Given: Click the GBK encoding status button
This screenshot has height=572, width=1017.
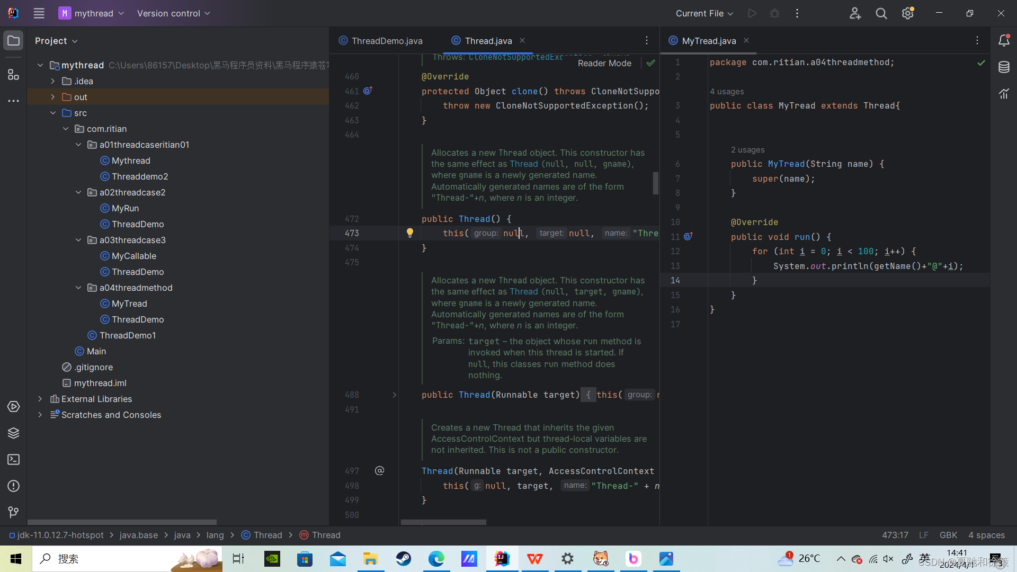Looking at the screenshot, I should click(x=948, y=535).
